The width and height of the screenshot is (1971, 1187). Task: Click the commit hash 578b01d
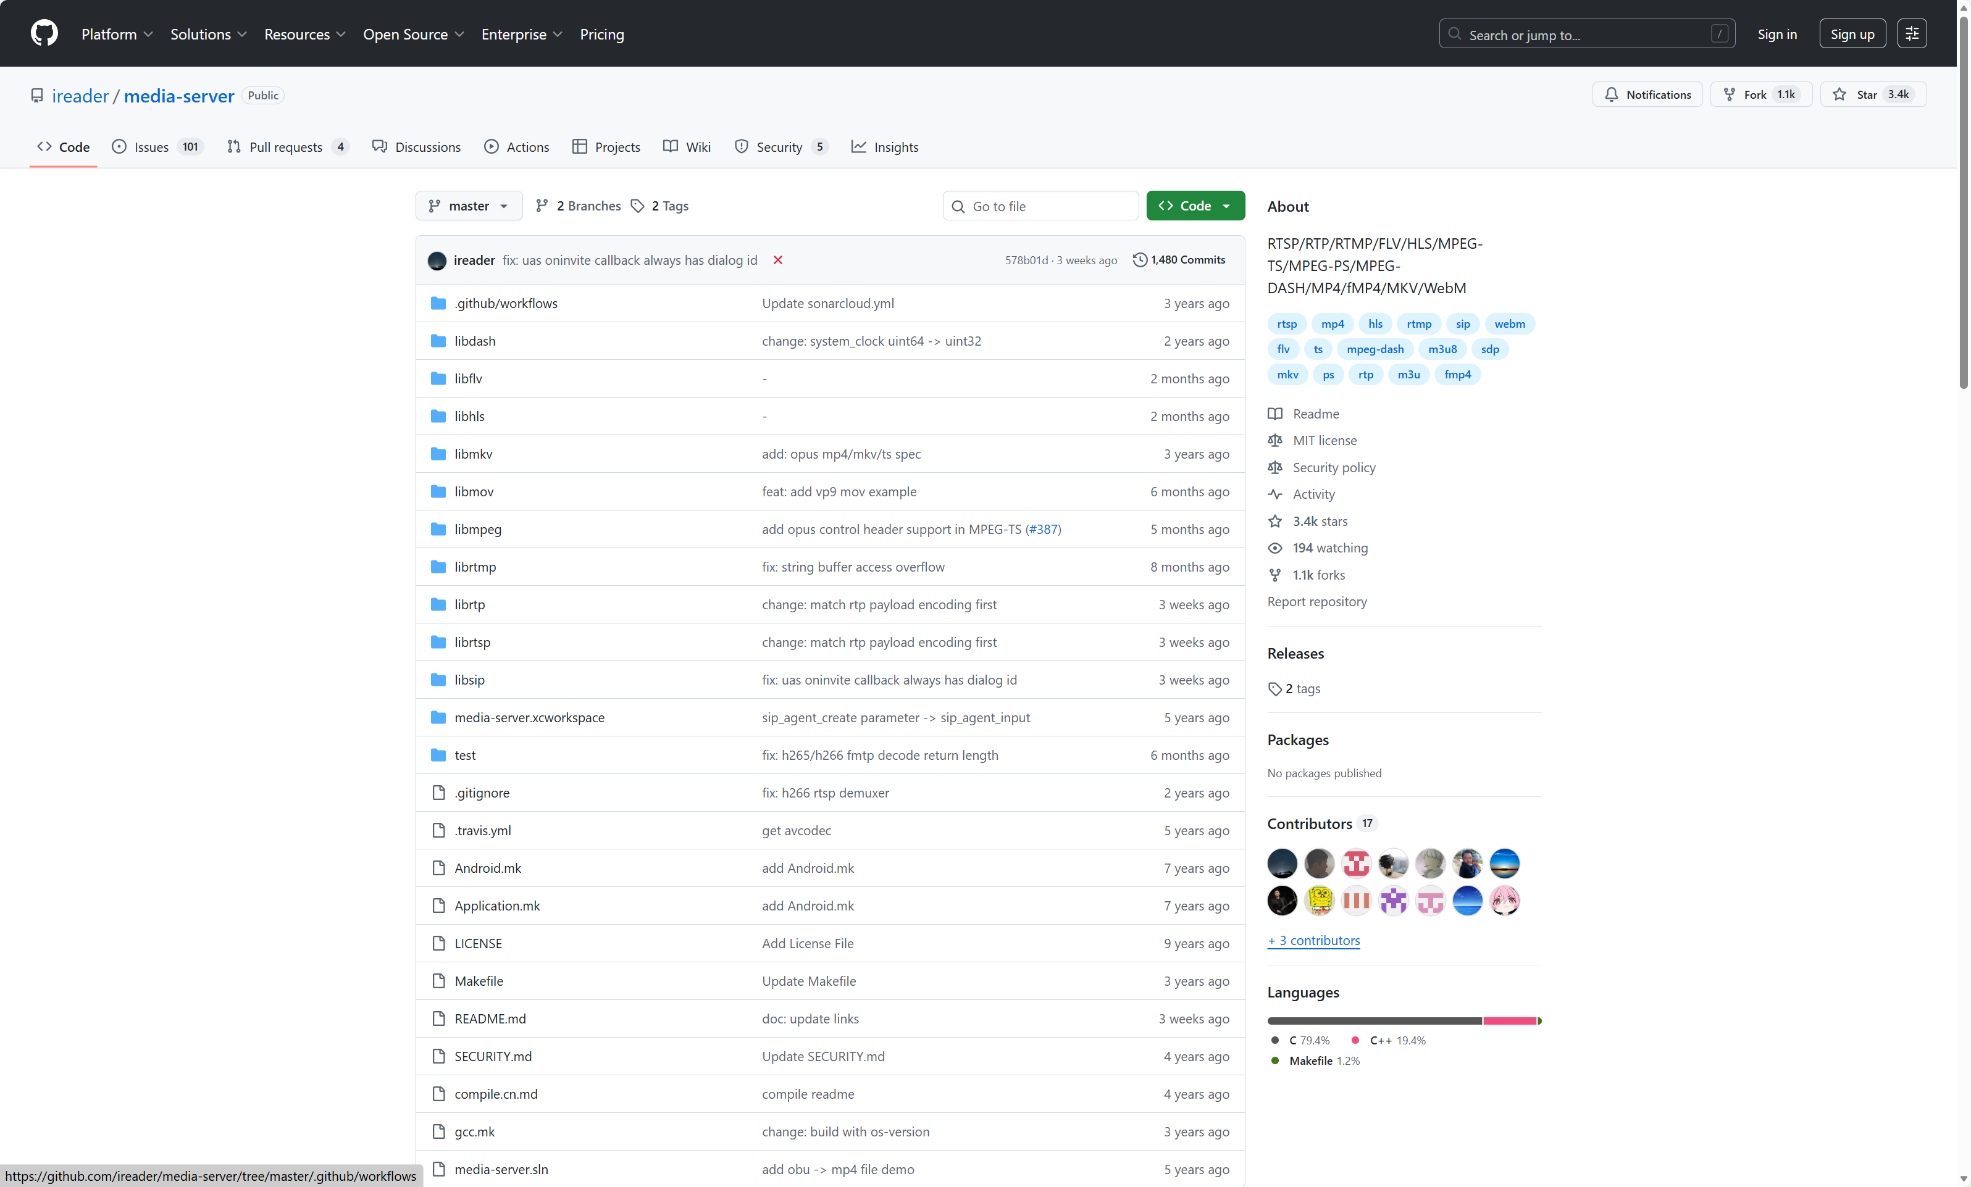click(1026, 260)
